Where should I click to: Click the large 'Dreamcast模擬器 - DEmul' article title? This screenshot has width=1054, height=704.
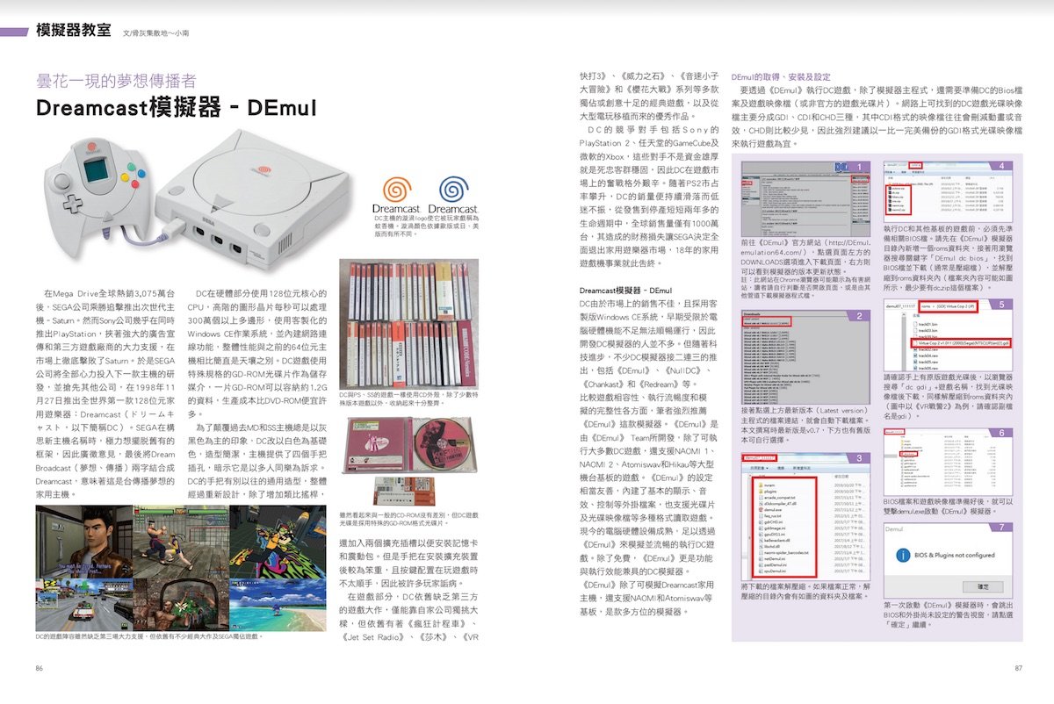coord(176,108)
